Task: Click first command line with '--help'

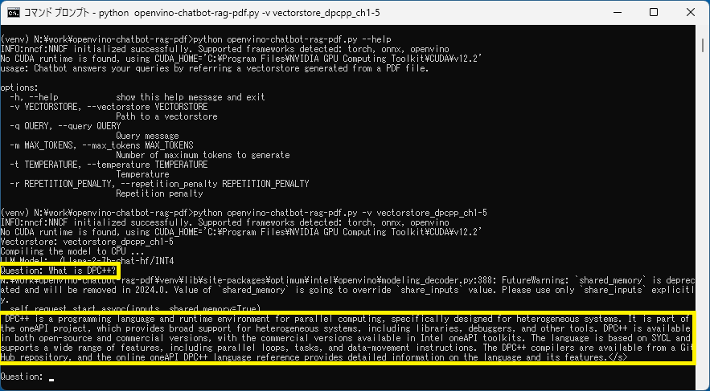Action: [x=196, y=39]
